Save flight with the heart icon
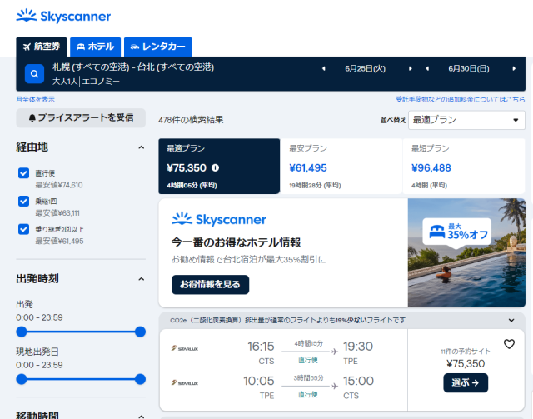533x419 pixels. 509,344
